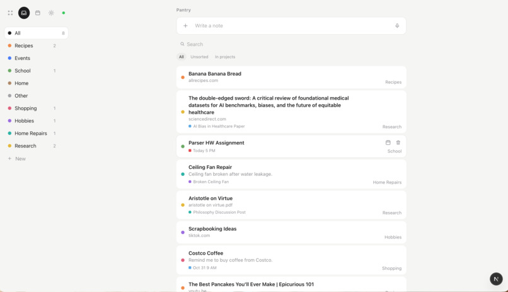Screen dimensions: 508x292
Task: Open the Scrapbooking Ideas note
Action: click(291, 232)
